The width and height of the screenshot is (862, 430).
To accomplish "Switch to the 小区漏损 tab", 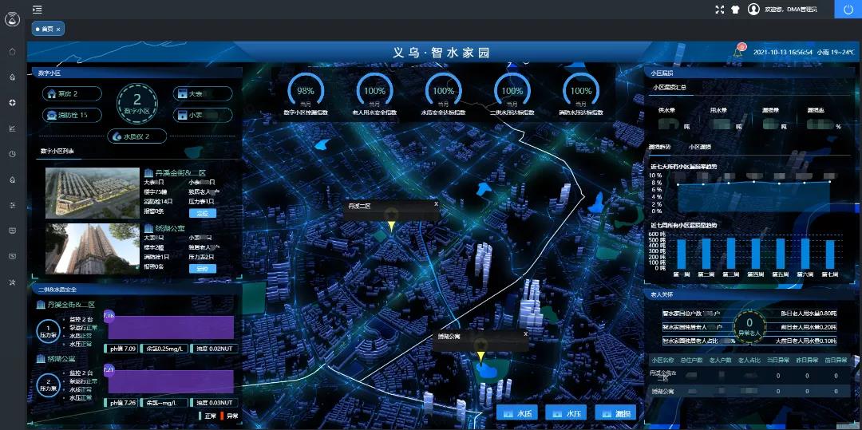I will 698,147.
